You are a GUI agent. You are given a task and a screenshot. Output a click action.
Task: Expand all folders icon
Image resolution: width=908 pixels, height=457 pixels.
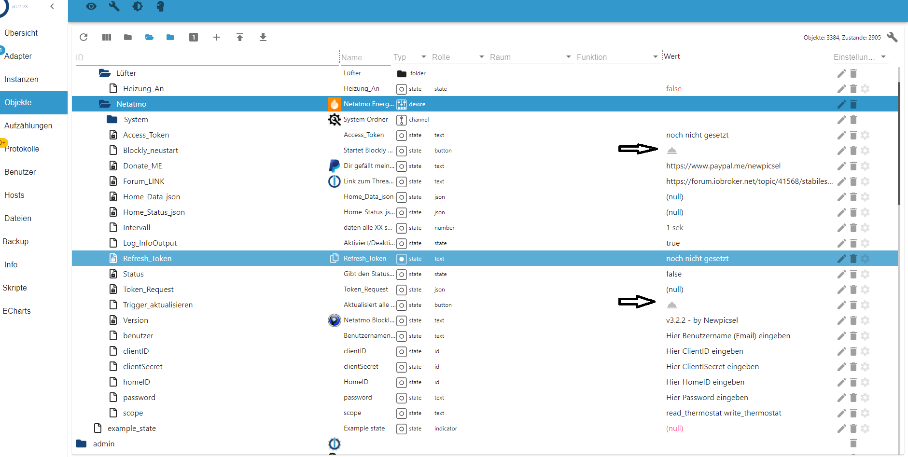pyautogui.click(x=149, y=37)
